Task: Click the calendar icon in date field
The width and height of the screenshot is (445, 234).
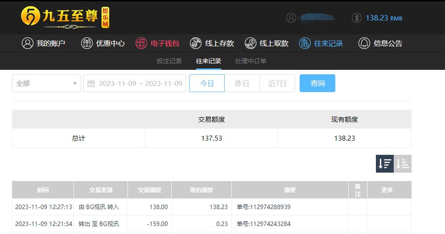Action: tap(91, 83)
